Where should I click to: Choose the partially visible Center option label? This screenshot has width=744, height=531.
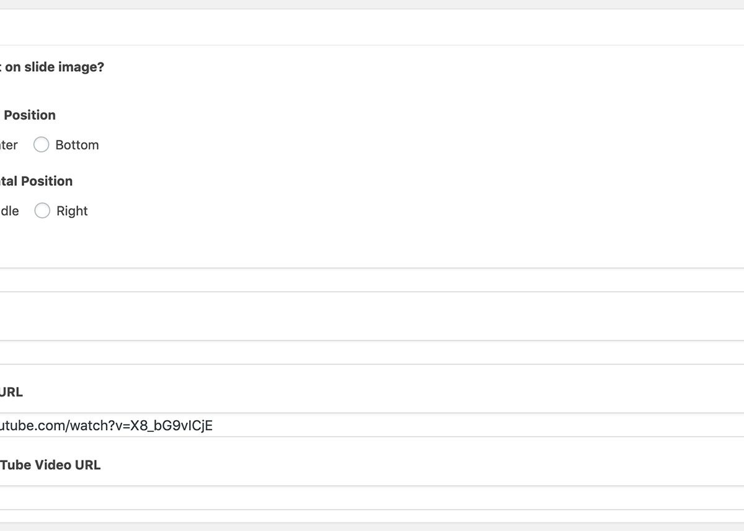click(9, 145)
